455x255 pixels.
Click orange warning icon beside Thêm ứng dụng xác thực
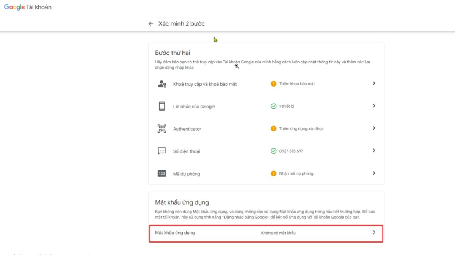pyautogui.click(x=273, y=128)
